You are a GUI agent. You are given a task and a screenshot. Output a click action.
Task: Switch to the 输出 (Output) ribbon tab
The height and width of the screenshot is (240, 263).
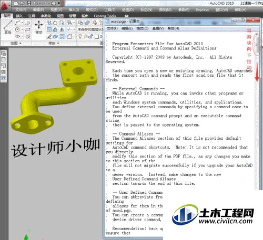click(85, 16)
